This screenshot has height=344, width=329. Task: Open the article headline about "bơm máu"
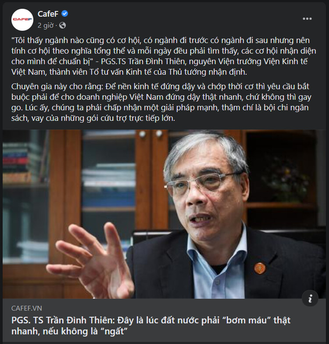tap(151, 326)
